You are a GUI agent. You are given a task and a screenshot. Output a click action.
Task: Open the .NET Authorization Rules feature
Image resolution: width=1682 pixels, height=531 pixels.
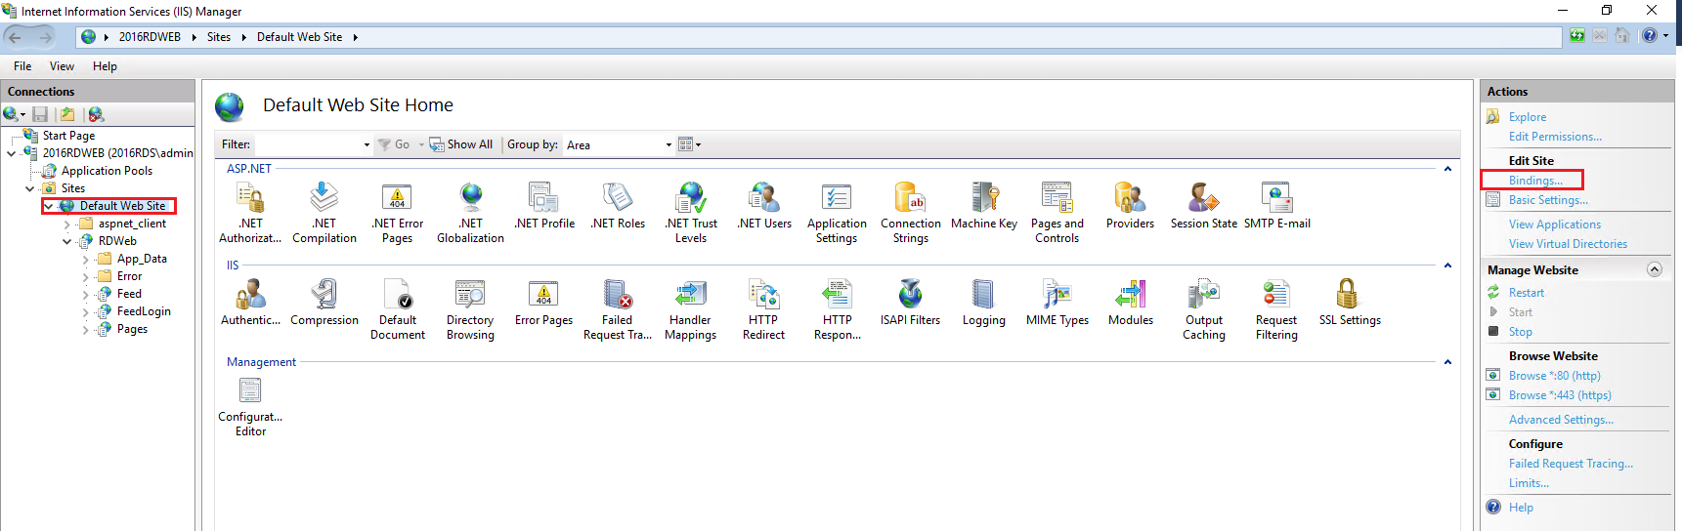pos(250,213)
